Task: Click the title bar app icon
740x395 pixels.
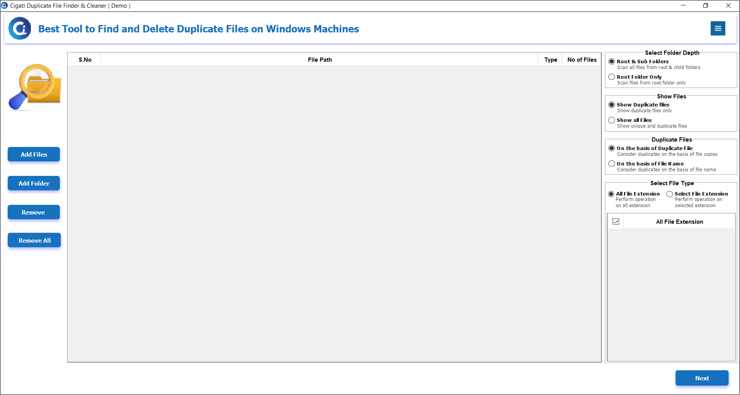Action: pyautogui.click(x=4, y=5)
